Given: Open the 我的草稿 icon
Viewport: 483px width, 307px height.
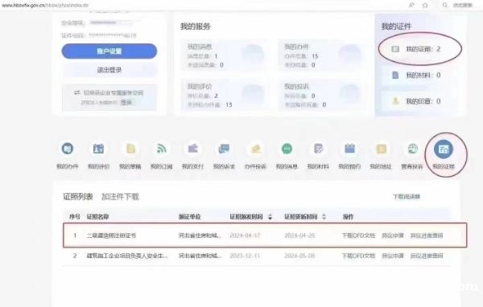Looking at the screenshot, I should (130, 149).
